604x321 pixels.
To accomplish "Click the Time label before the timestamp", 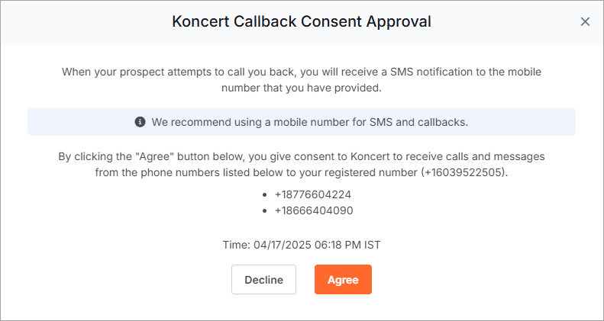I will 237,245.
